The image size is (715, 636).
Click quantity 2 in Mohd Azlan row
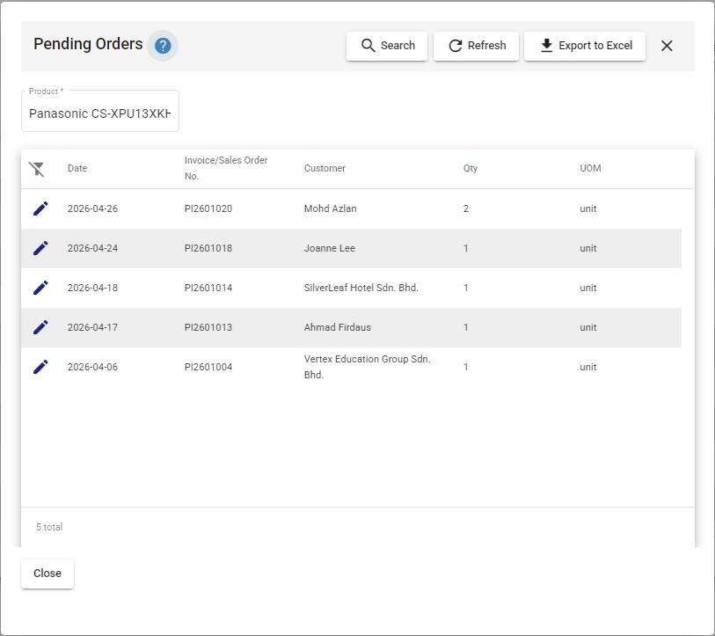coord(466,208)
